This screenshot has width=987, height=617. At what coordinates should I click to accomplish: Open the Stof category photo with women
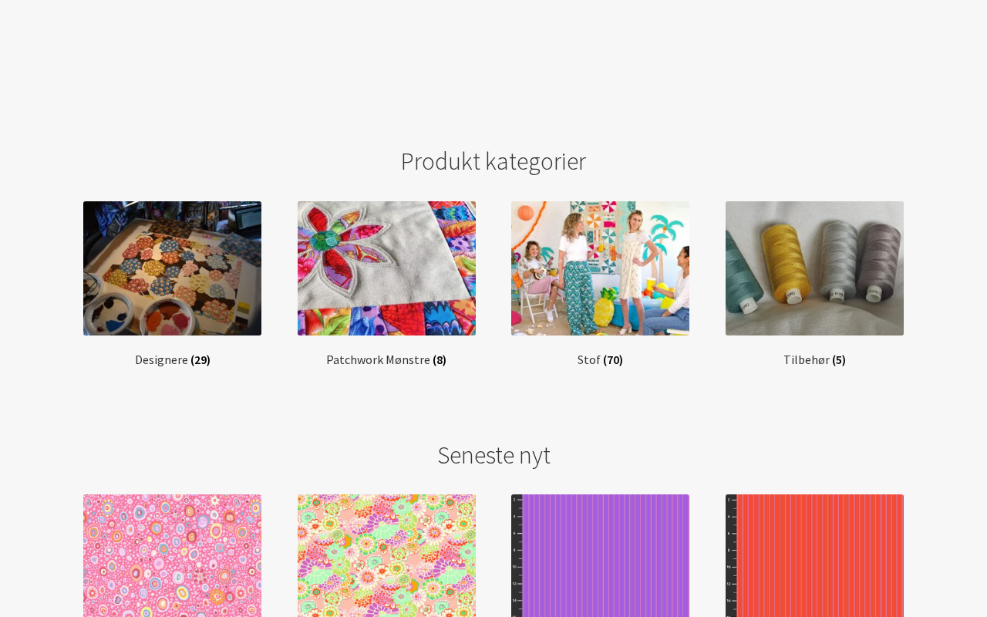tap(600, 268)
